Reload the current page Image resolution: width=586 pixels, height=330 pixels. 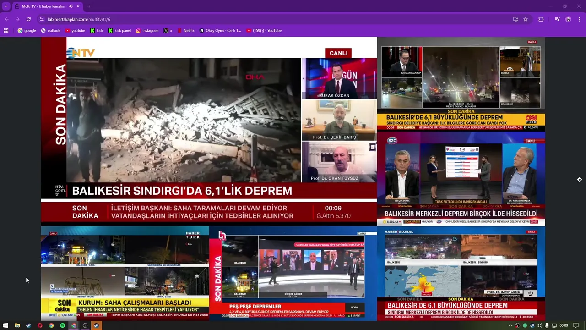click(x=28, y=19)
